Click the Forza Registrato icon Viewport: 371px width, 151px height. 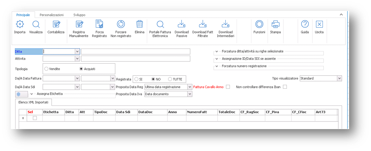99,24
